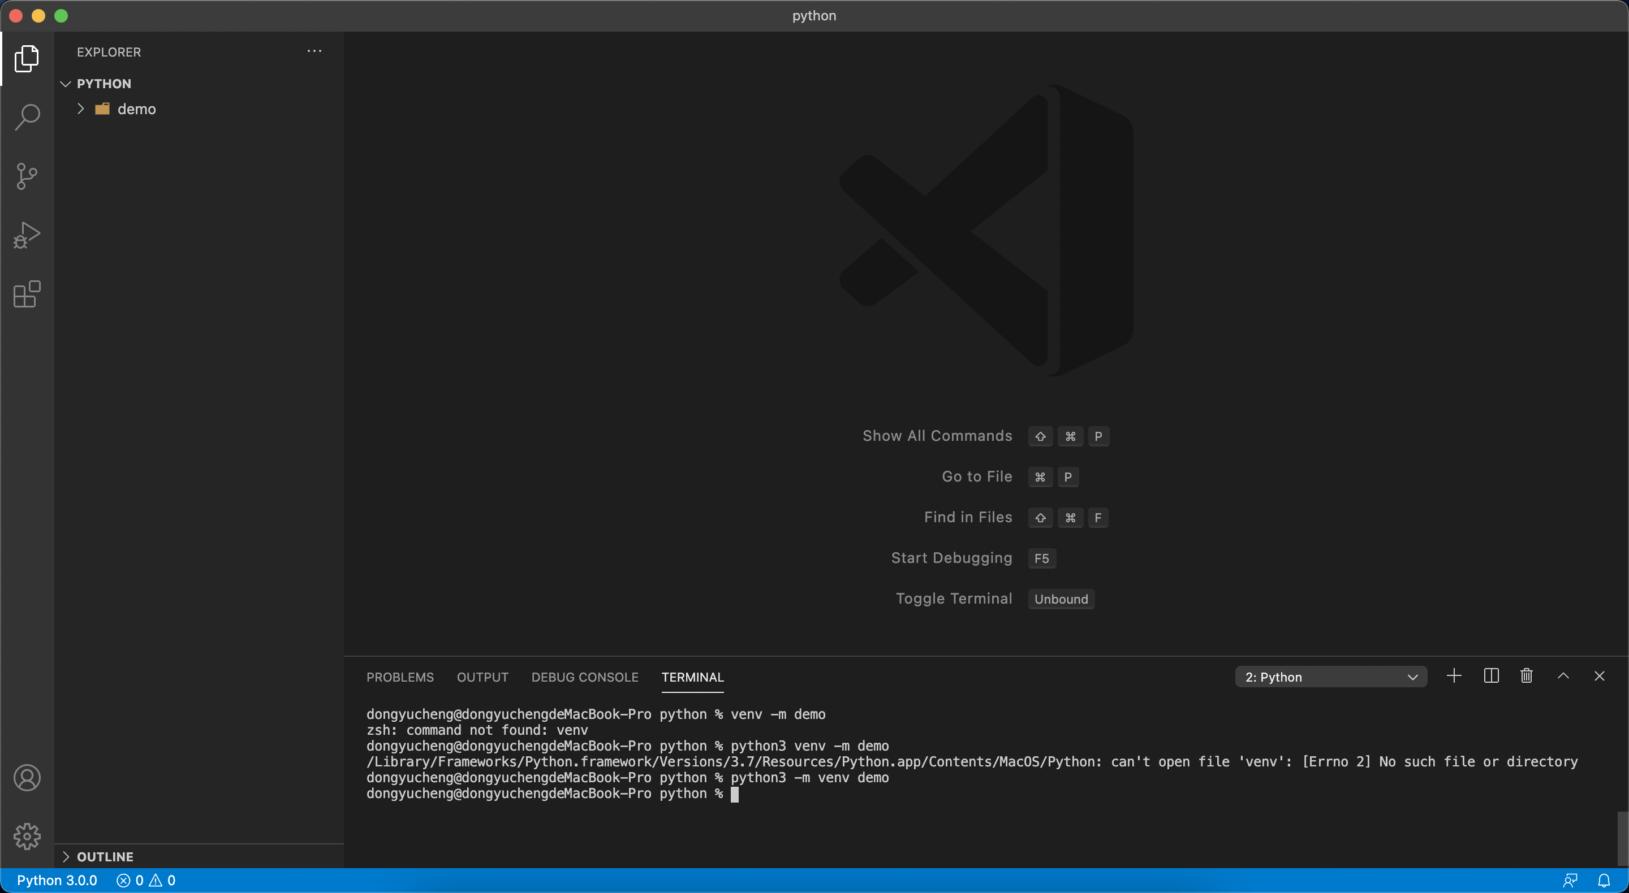Switch to the OUTPUT tab
Image resolution: width=1629 pixels, height=893 pixels.
[x=482, y=677]
